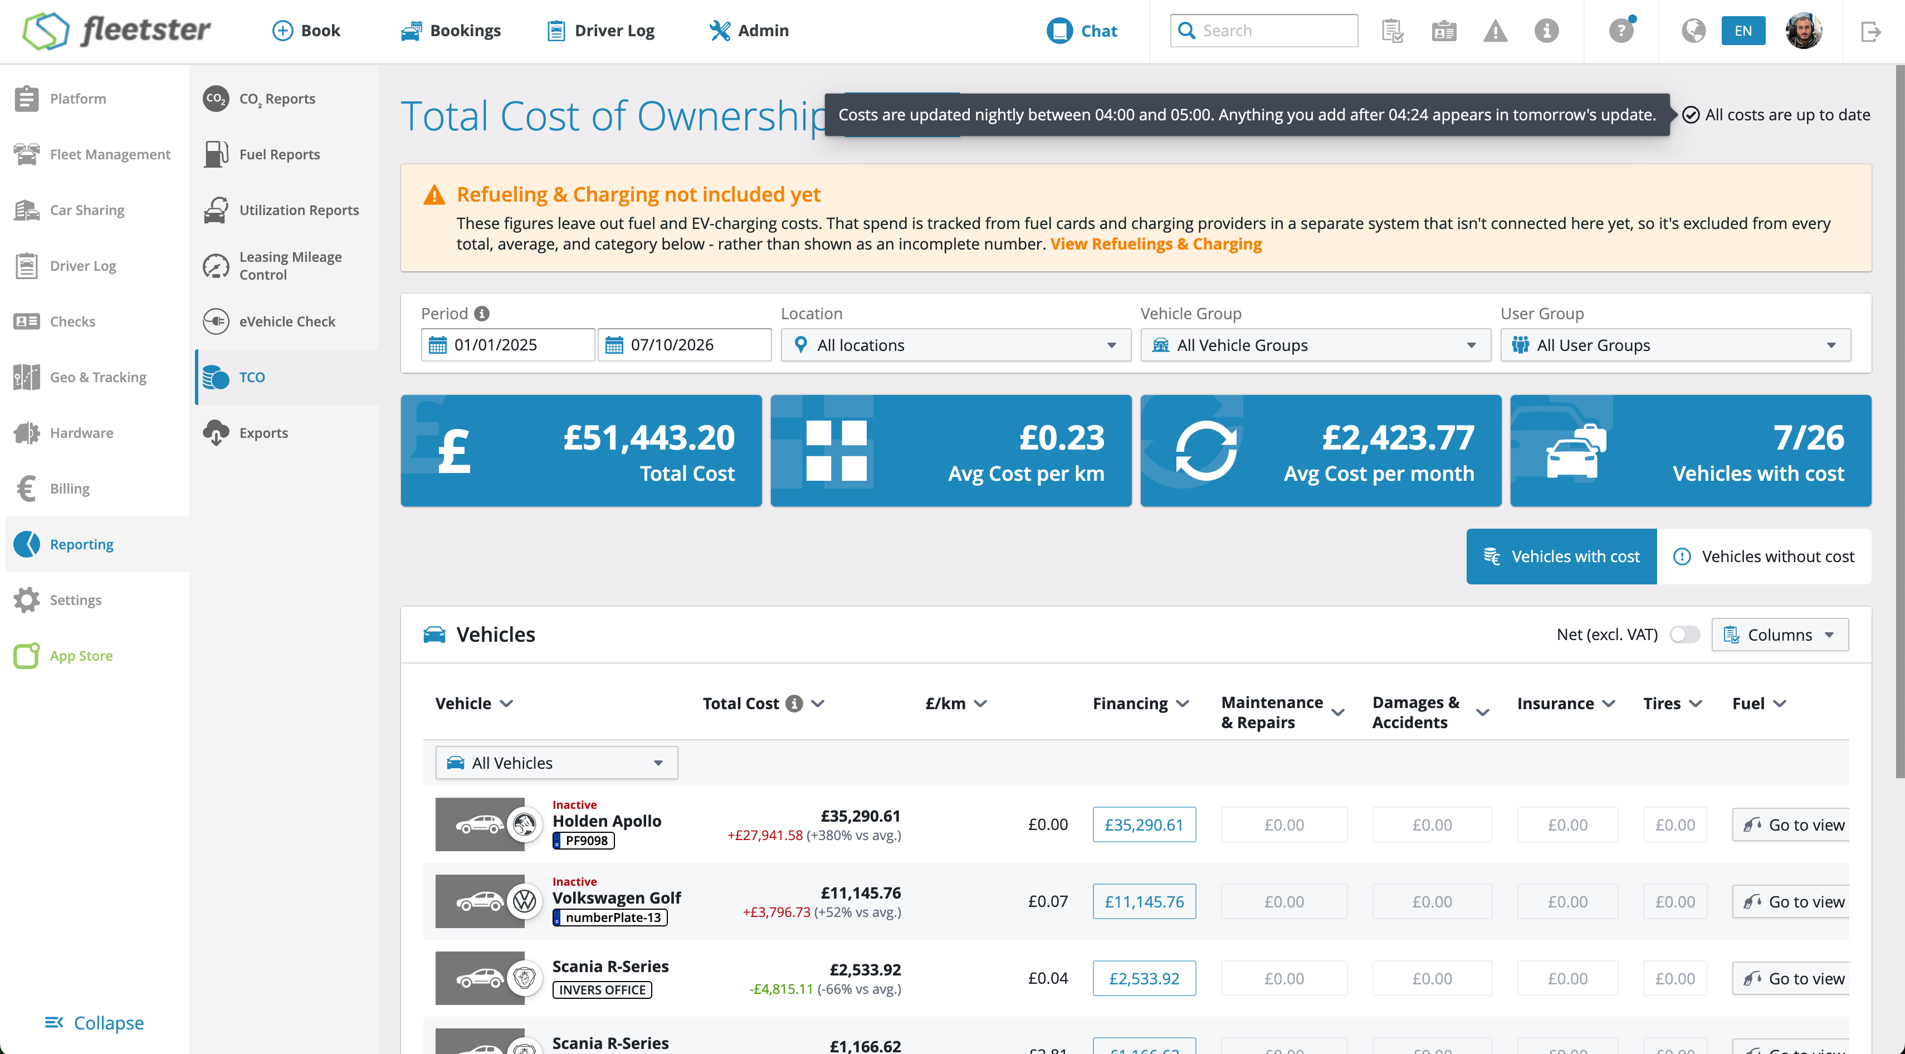Click the Period info icon
1905x1054 pixels.
pos(481,314)
